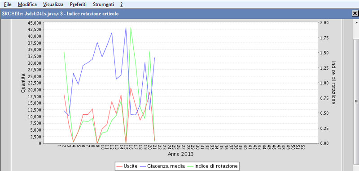Click the green peak at week 16

[x=131, y=28]
